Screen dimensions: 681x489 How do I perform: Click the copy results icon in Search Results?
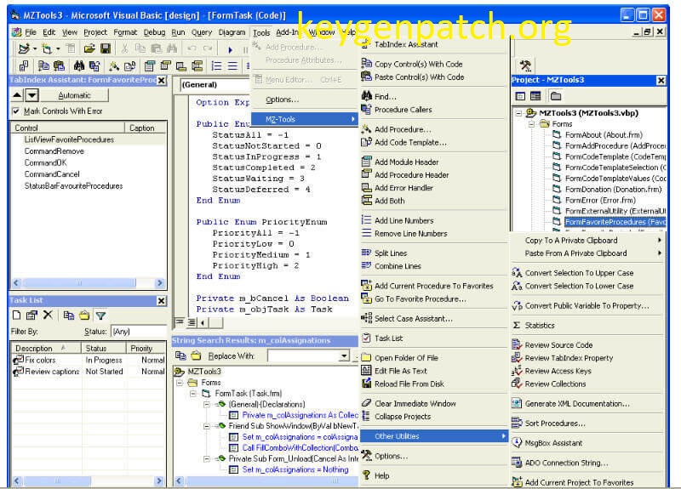point(180,355)
